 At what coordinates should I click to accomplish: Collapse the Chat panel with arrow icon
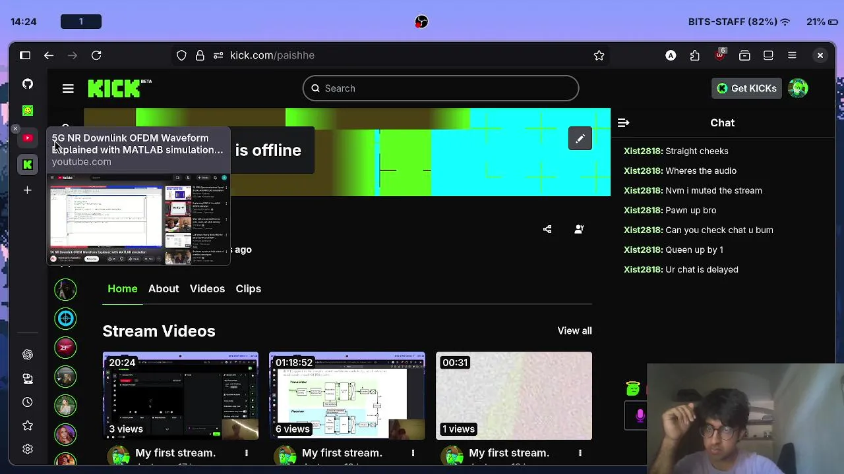point(623,122)
